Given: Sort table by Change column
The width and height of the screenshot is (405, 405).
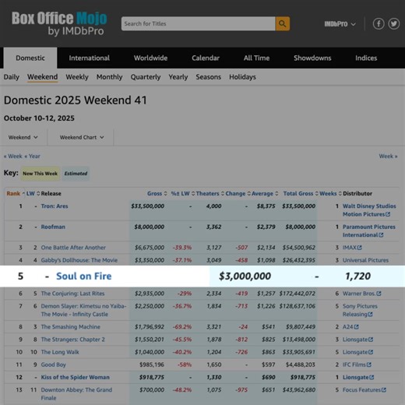Looking at the screenshot, I should pos(238,194).
